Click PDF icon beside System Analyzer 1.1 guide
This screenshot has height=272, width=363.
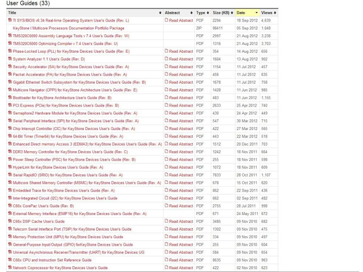pyautogui.click(x=10, y=58)
